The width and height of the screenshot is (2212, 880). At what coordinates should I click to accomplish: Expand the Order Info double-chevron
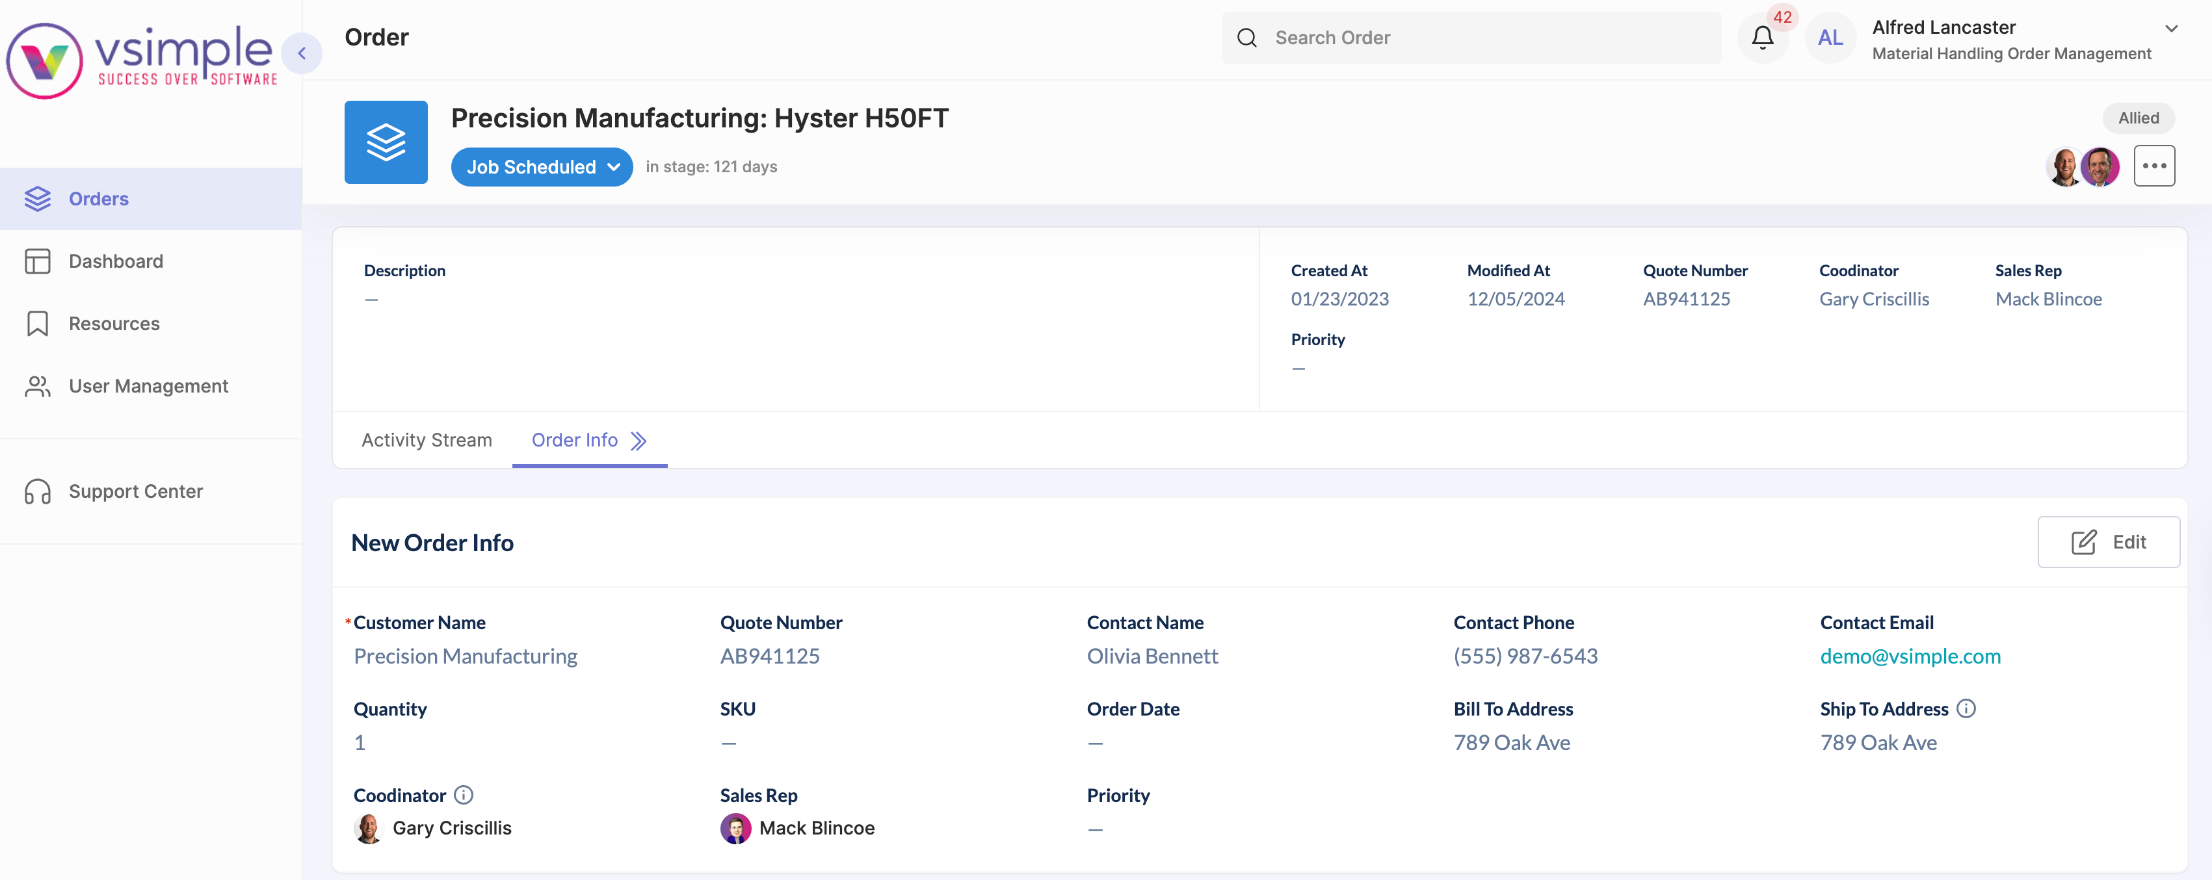click(639, 441)
